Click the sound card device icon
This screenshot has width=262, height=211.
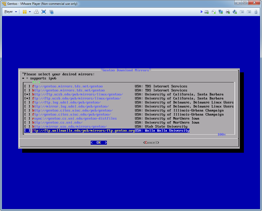235,12
